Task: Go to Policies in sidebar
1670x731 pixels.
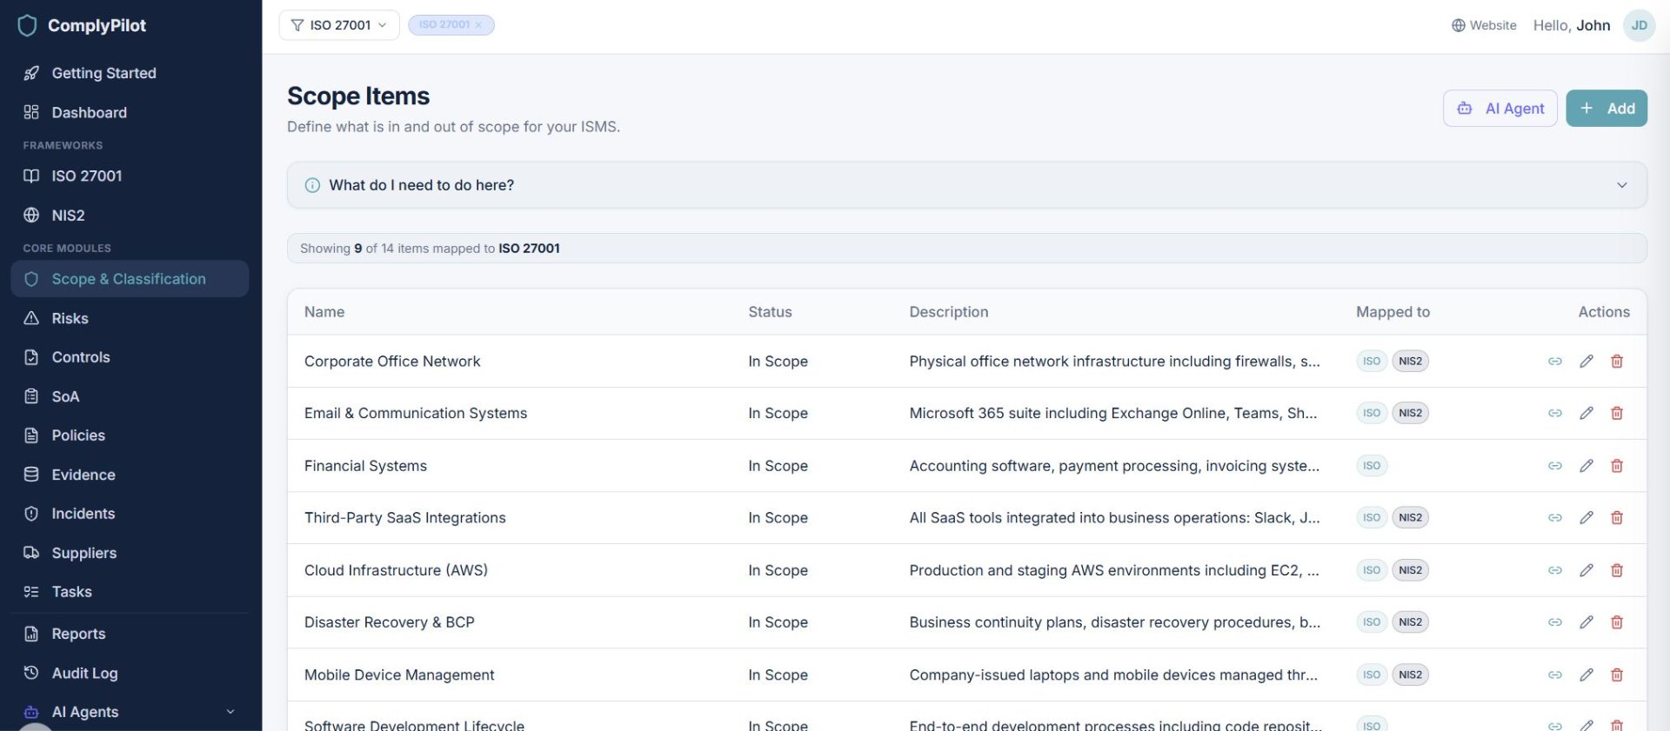Action: point(130,435)
